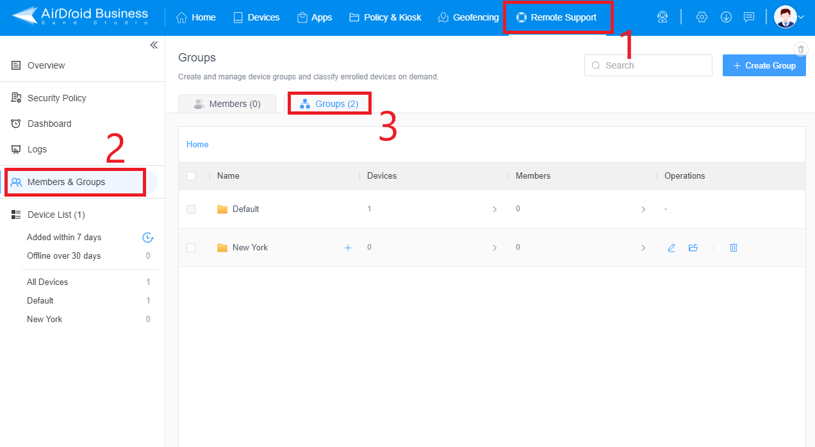Check the Default group row checkbox
This screenshot has height=447, width=815.
click(x=191, y=209)
